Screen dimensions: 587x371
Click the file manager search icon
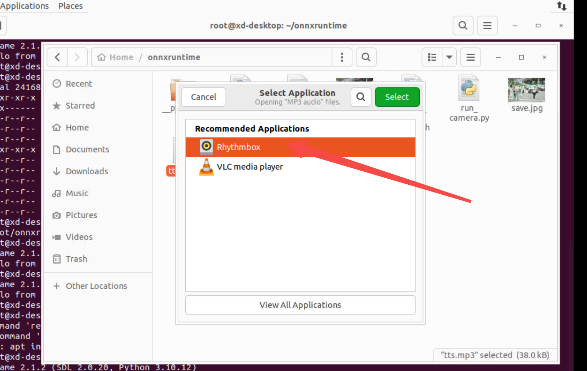(366, 57)
